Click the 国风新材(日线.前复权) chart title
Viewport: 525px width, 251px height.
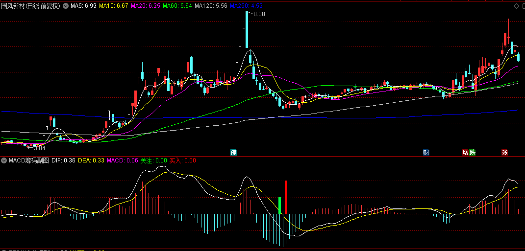(x=31, y=6)
